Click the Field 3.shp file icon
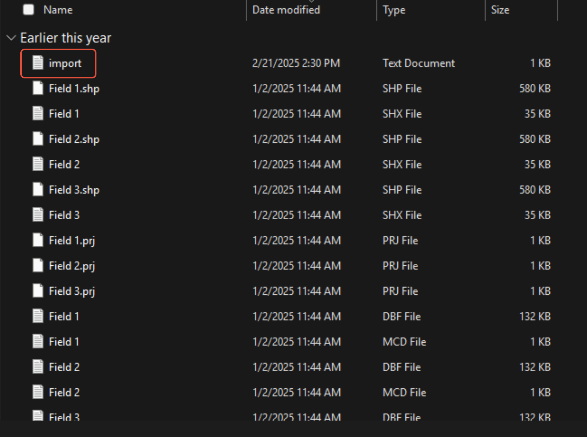 coord(38,190)
